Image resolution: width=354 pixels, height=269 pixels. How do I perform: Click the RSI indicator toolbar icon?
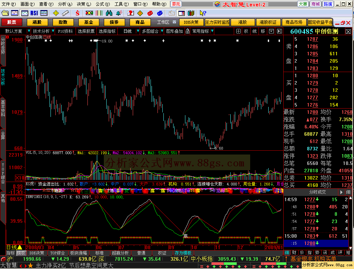pyautogui.click(x=34, y=13)
